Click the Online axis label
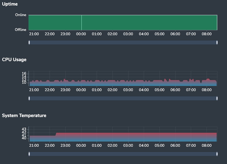The width and height of the screenshot is (227, 164). pyautogui.click(x=21, y=15)
